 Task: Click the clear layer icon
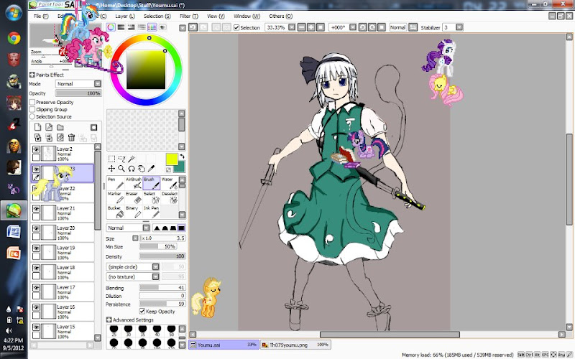coord(60,137)
